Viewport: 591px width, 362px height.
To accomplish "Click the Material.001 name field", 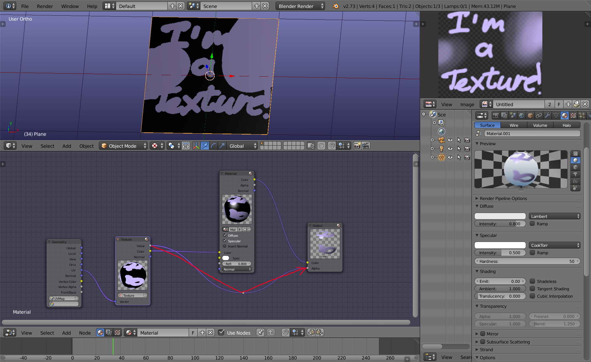I will 532,134.
